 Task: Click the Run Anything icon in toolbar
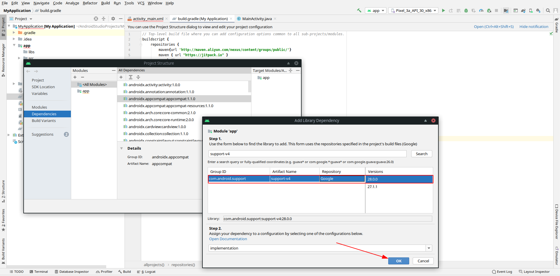pyautogui.click(x=516, y=10)
